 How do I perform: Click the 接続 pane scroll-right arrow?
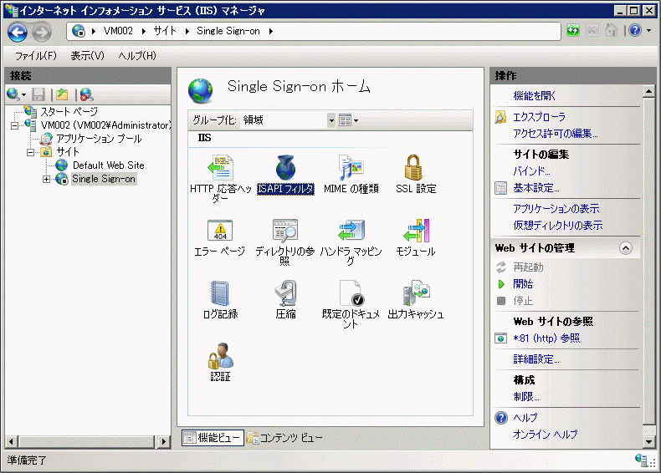(x=164, y=442)
